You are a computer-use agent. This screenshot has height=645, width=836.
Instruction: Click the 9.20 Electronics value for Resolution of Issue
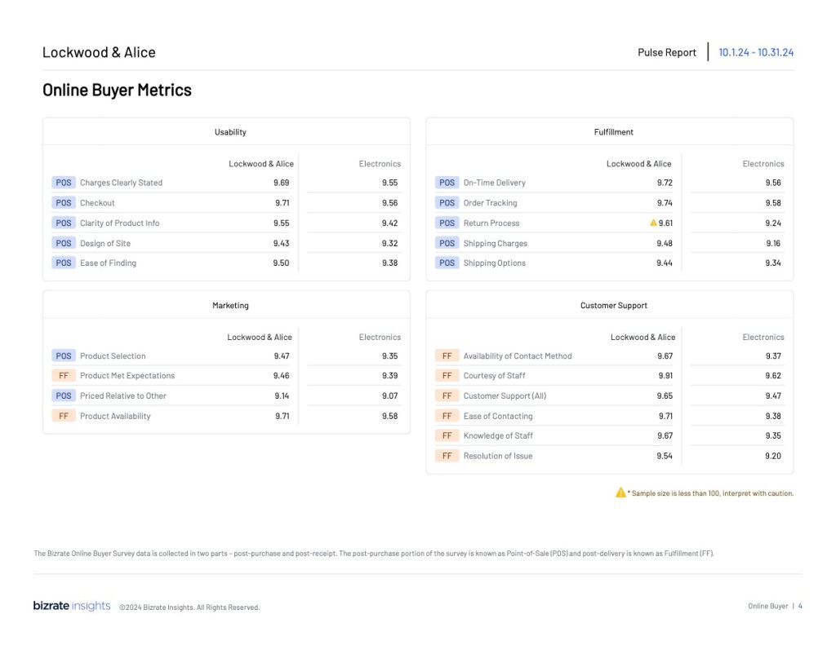773,456
